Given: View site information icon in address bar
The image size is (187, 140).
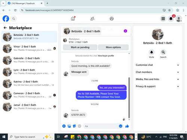Looking at the screenshot, I should (22, 10).
